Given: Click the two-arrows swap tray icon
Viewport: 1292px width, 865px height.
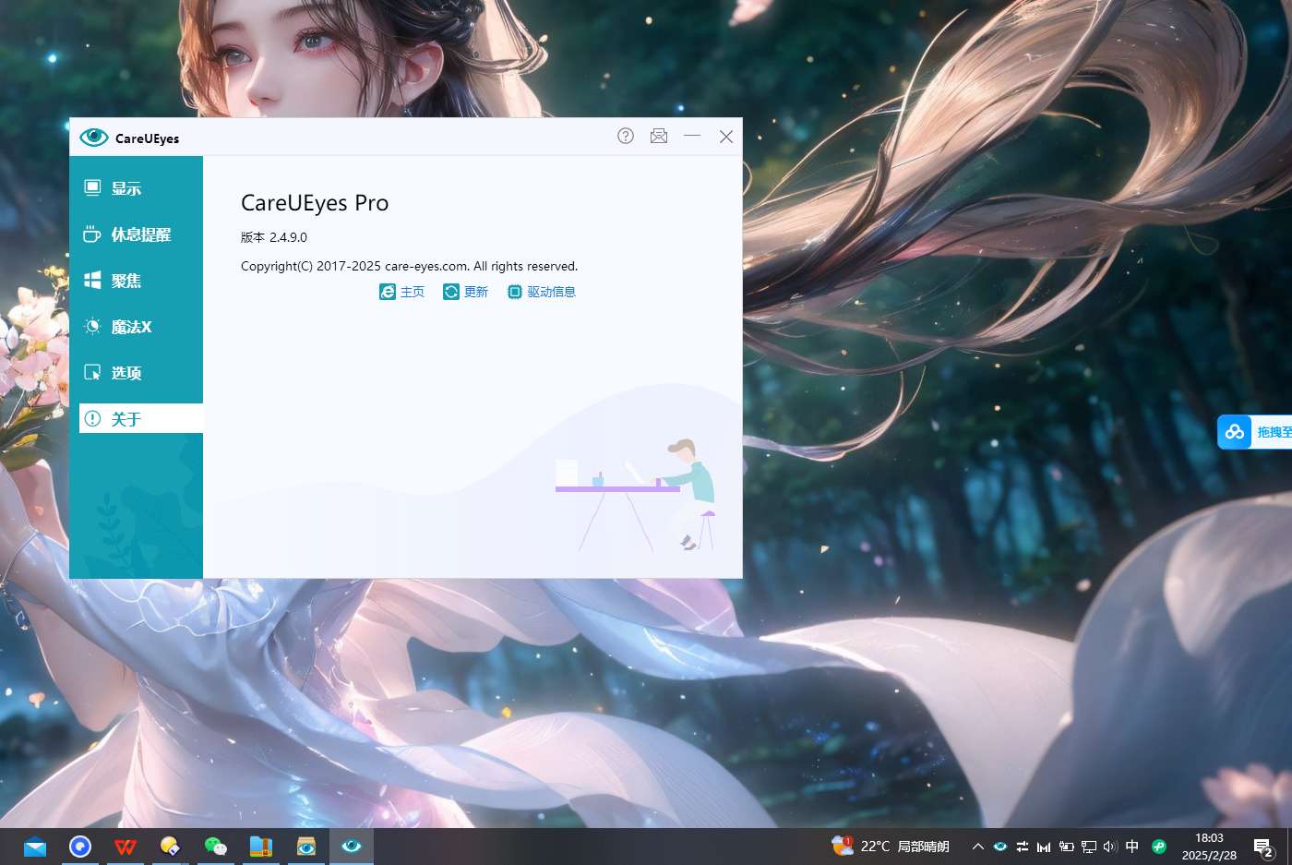Looking at the screenshot, I should pos(1023,847).
